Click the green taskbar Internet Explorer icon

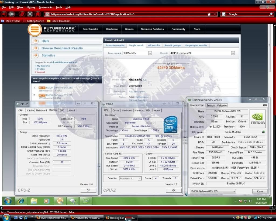21,201
